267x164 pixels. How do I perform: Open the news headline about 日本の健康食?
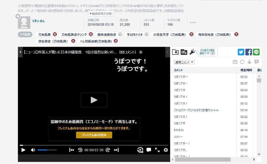[80, 52]
